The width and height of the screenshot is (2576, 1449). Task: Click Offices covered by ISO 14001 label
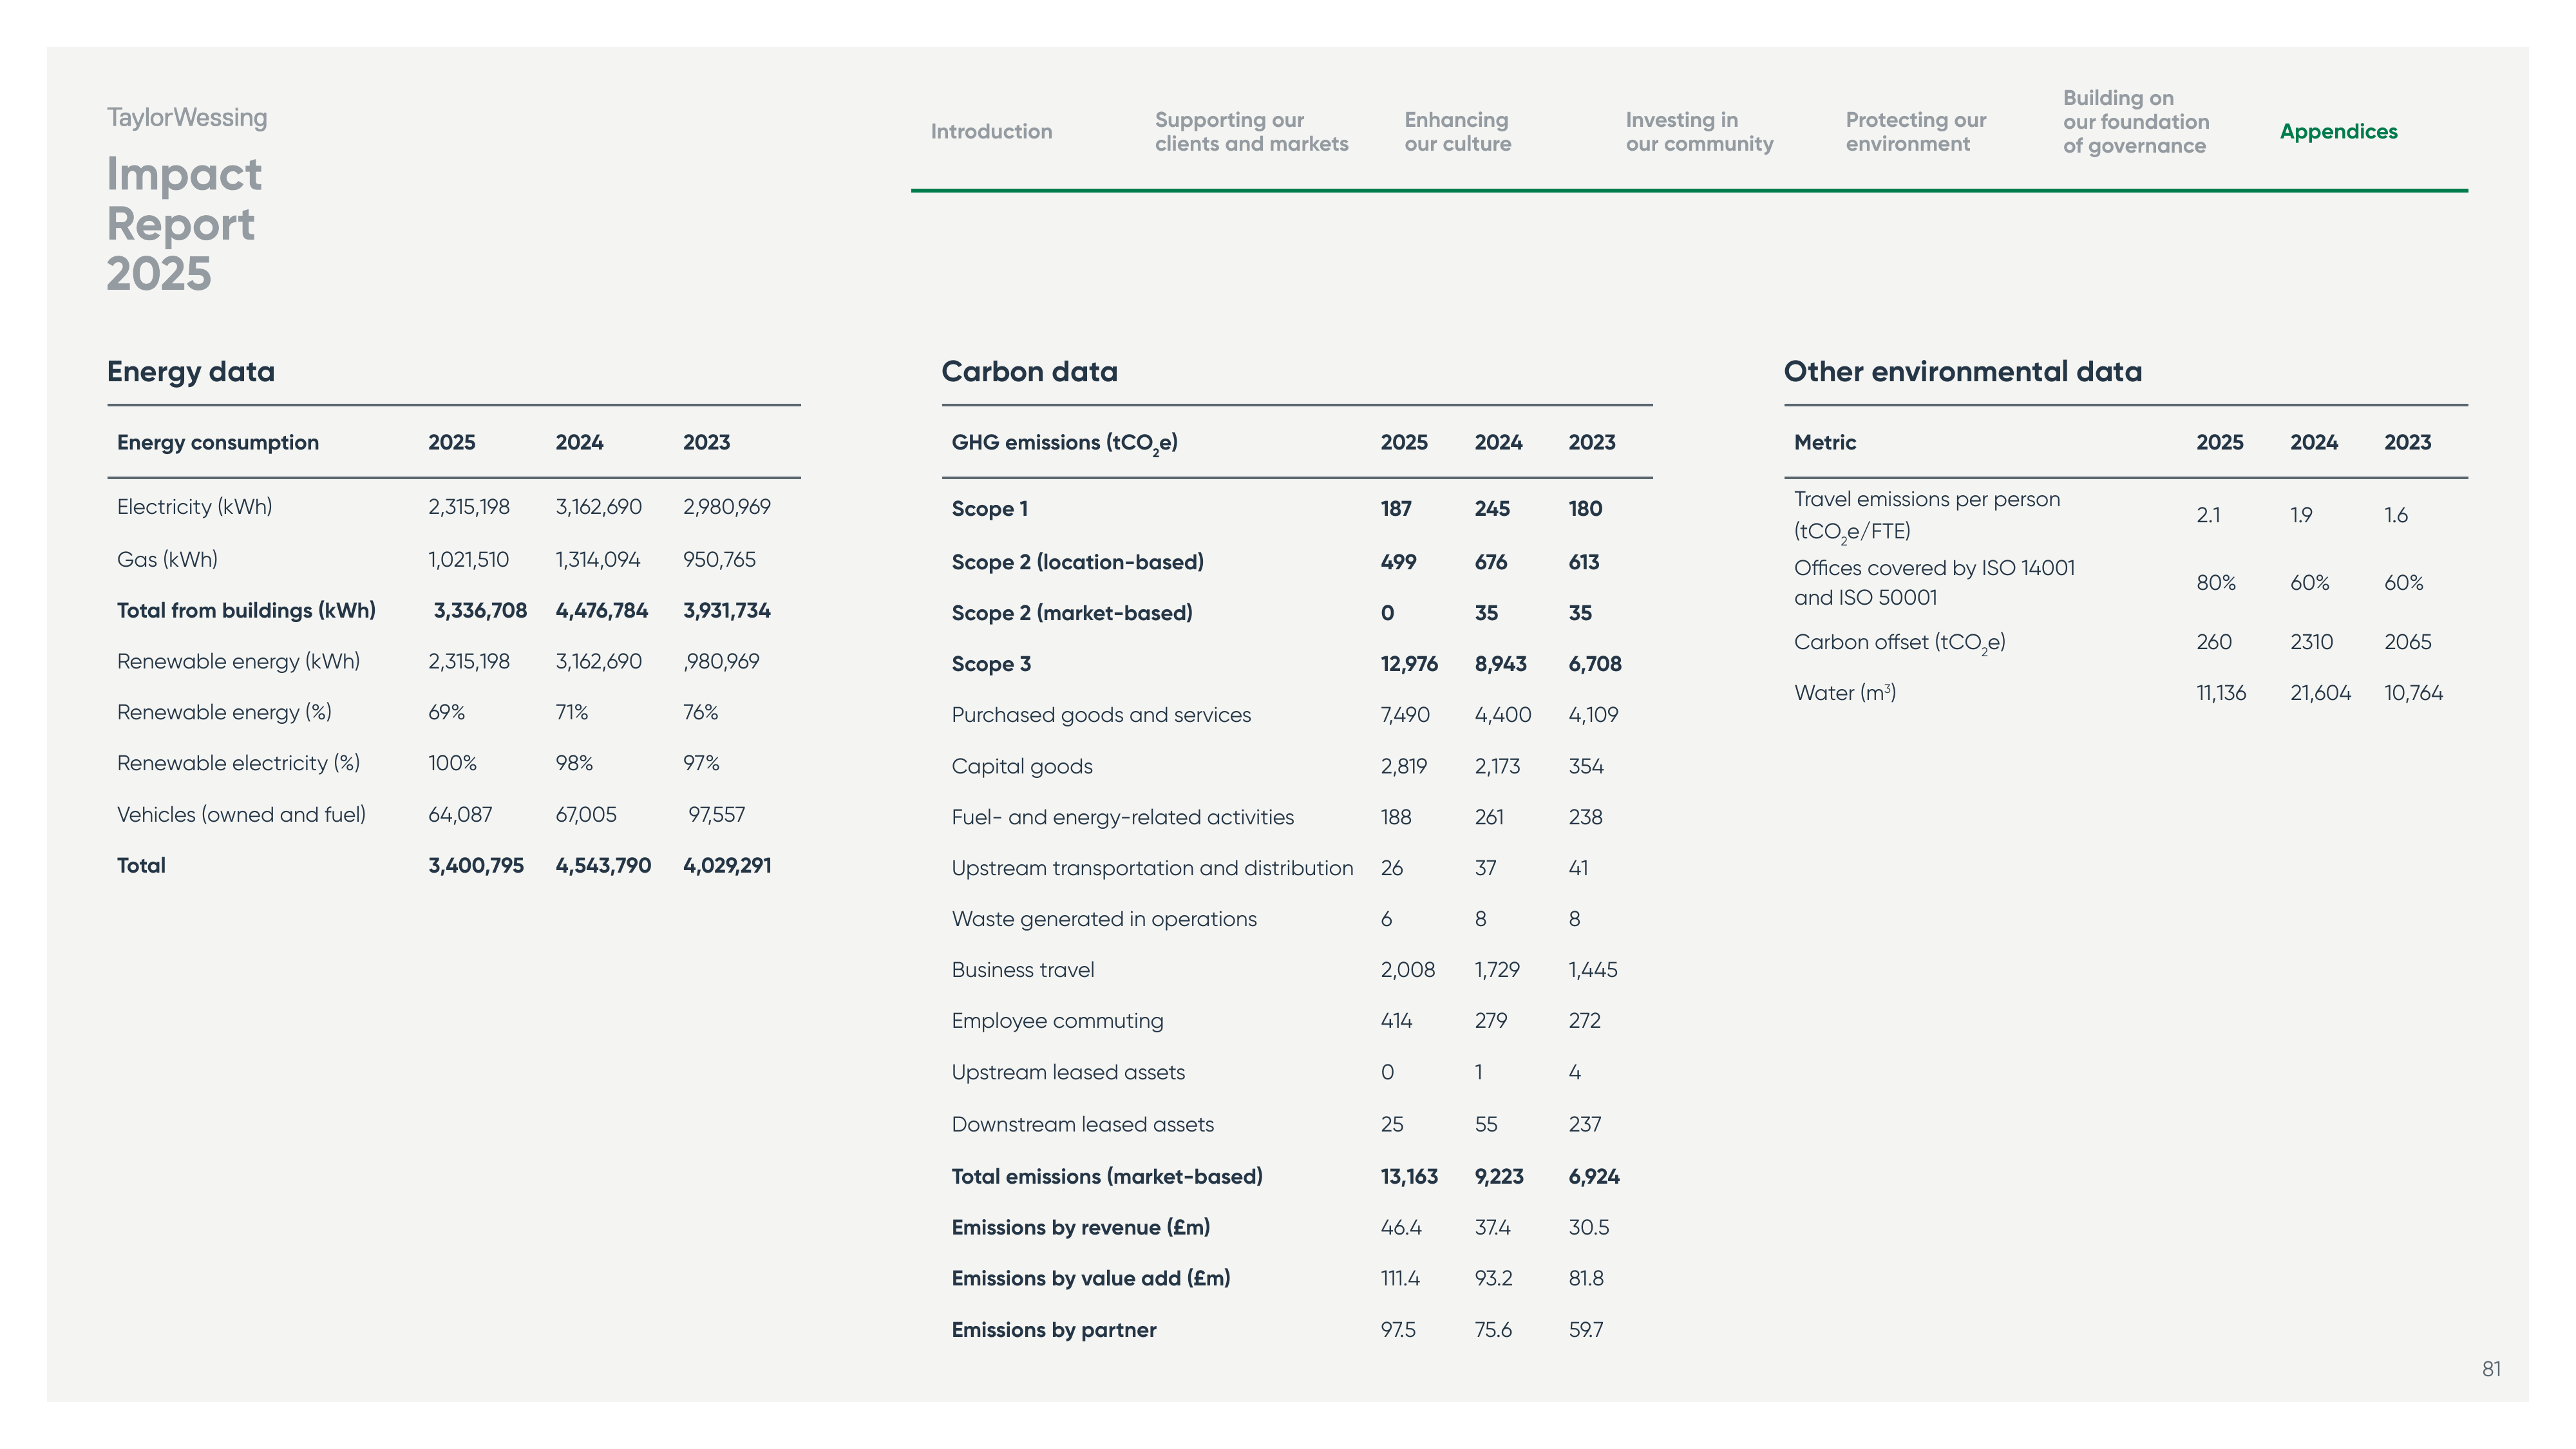(x=1934, y=582)
